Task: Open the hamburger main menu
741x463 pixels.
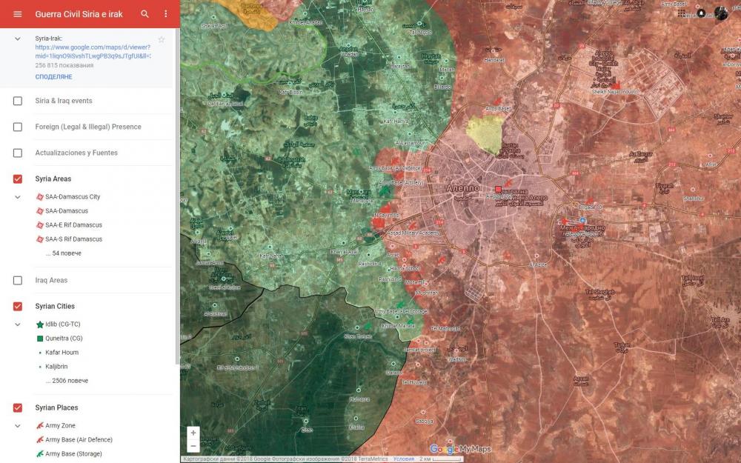Action: point(18,14)
